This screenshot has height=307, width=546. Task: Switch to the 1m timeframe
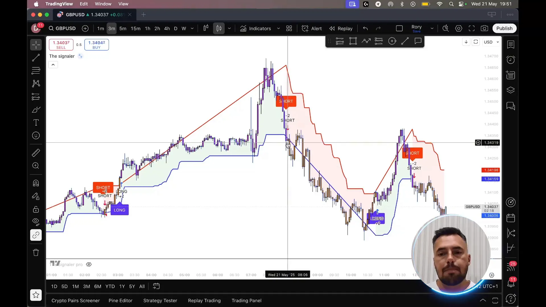click(x=101, y=28)
